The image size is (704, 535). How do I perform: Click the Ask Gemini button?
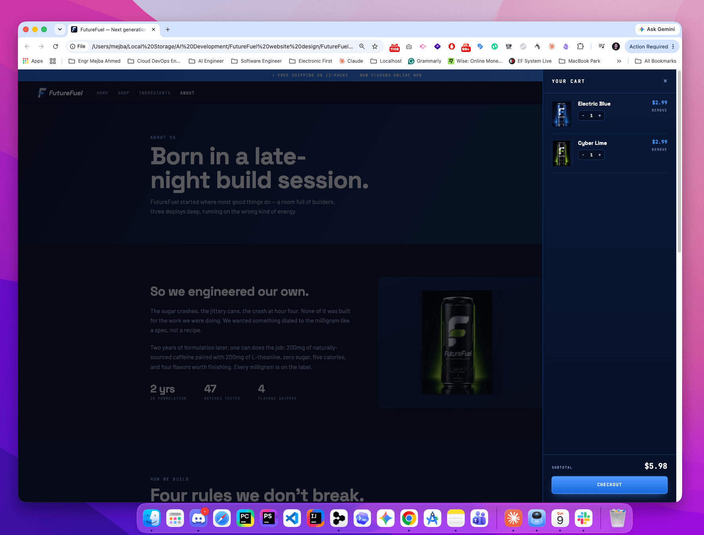point(657,29)
